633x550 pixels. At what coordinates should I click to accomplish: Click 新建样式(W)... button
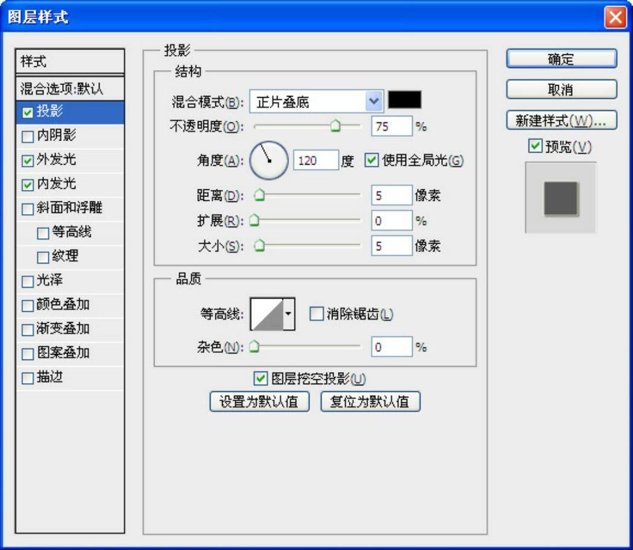(x=561, y=120)
